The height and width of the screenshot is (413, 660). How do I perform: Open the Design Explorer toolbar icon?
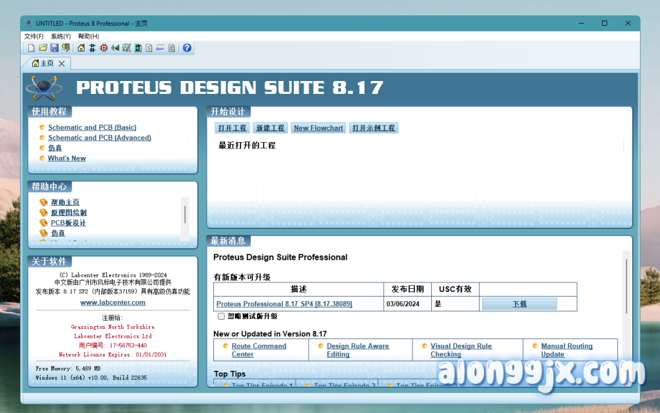point(138,48)
